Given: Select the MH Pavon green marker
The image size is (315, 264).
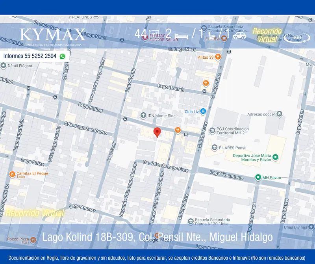Looking at the screenshot, I should point(258,177).
